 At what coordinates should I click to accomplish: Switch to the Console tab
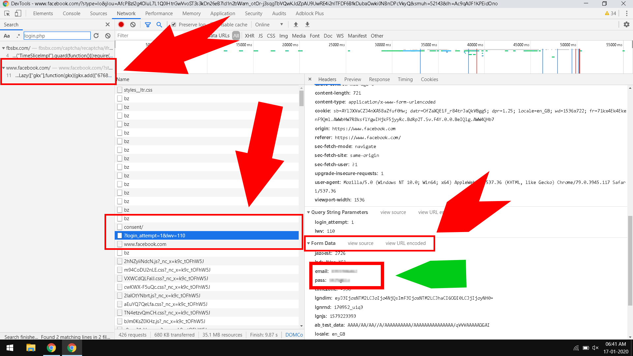click(71, 14)
